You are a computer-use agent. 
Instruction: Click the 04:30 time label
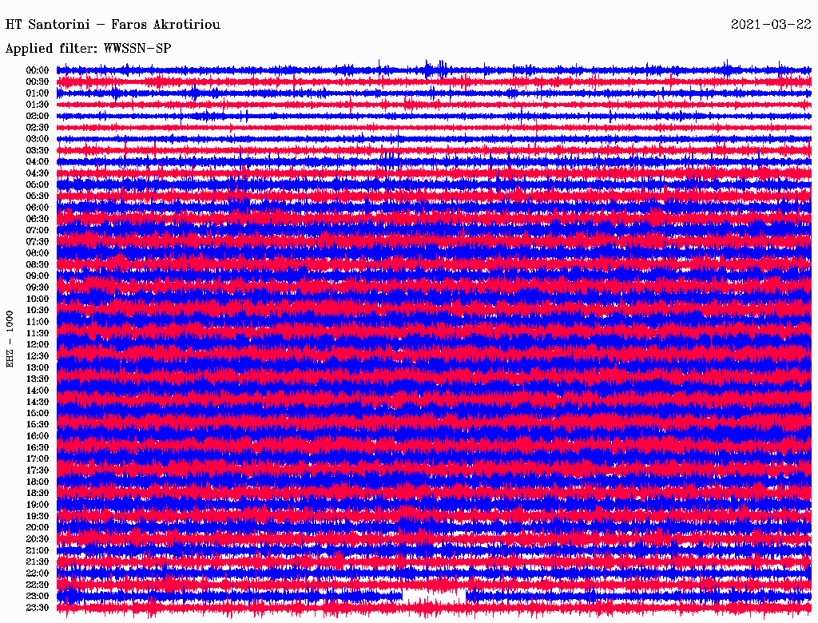coord(38,173)
